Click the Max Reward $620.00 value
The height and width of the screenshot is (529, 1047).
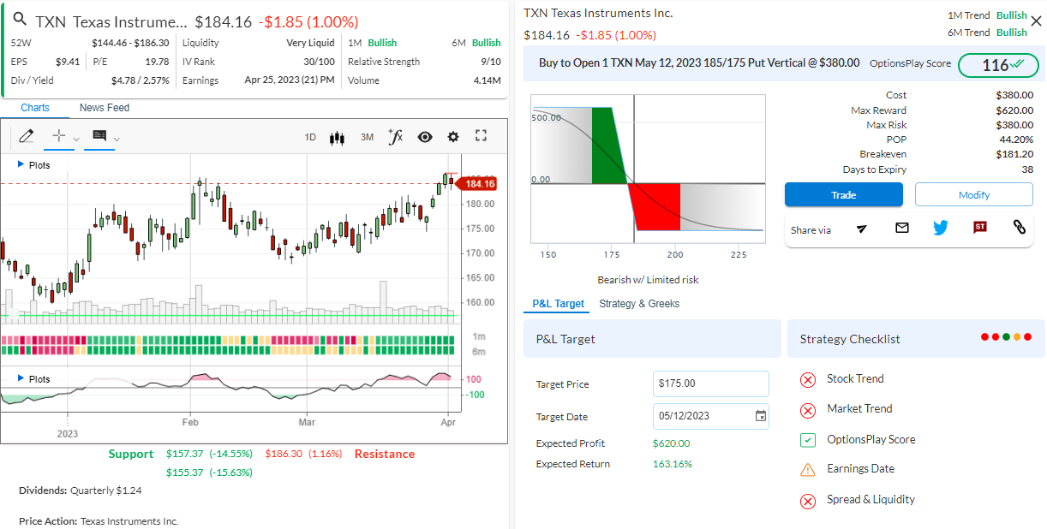[1014, 110]
